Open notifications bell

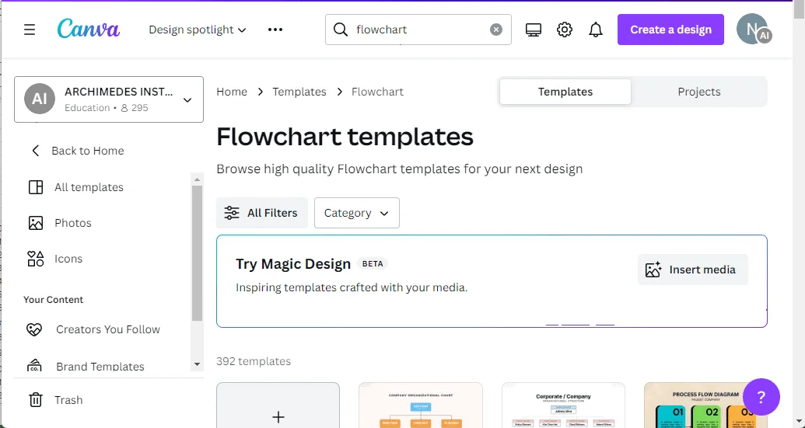[x=596, y=30]
